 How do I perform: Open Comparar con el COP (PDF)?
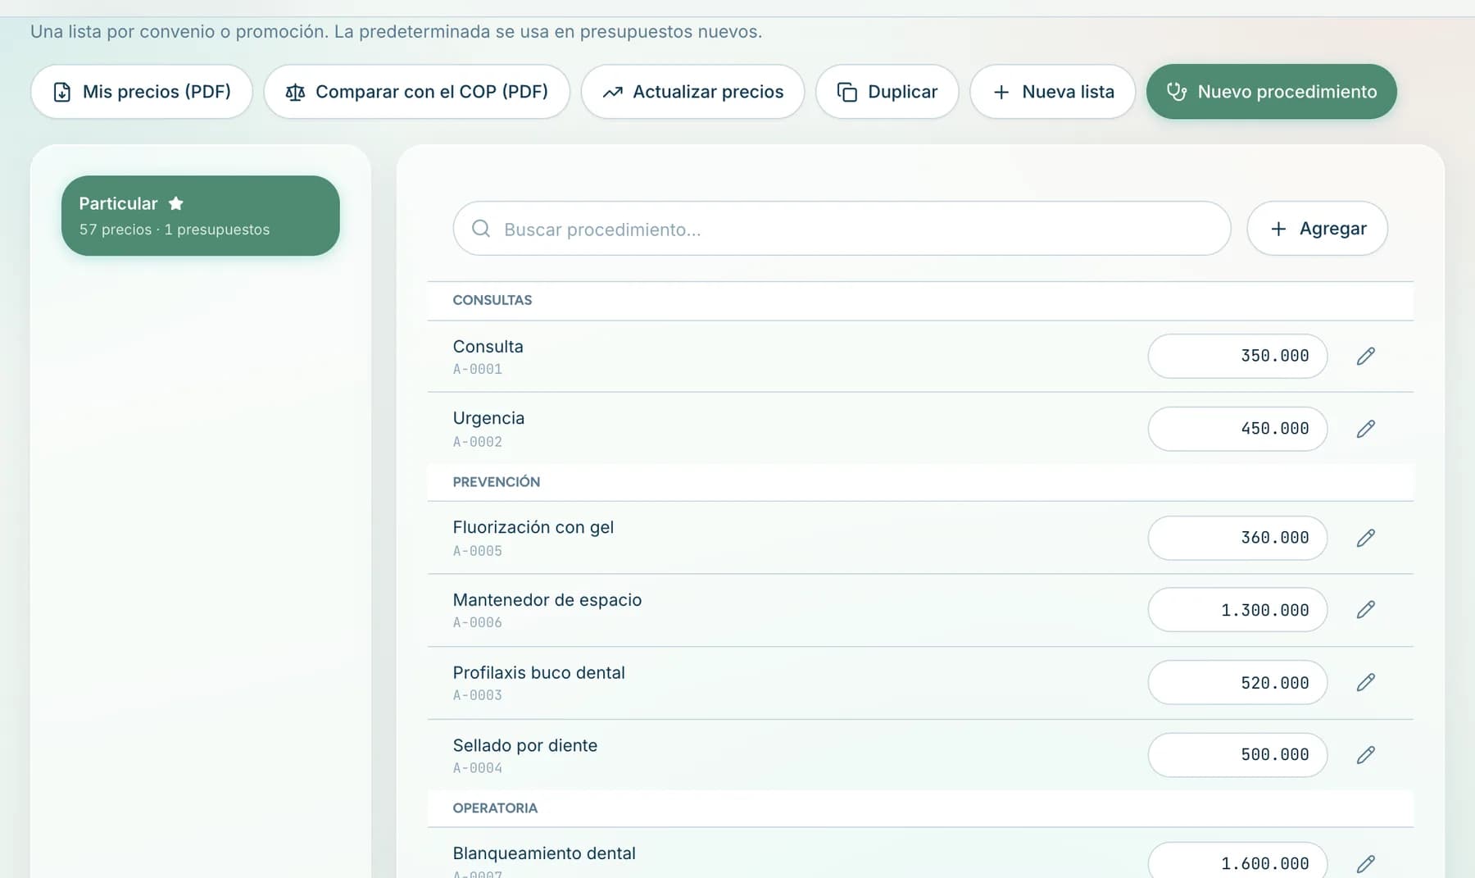(x=416, y=92)
